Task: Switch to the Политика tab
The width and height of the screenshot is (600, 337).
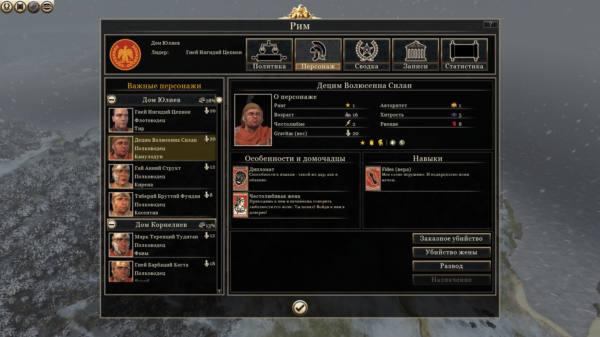Action: [269, 55]
